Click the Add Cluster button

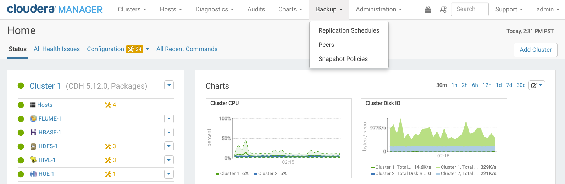536,50
